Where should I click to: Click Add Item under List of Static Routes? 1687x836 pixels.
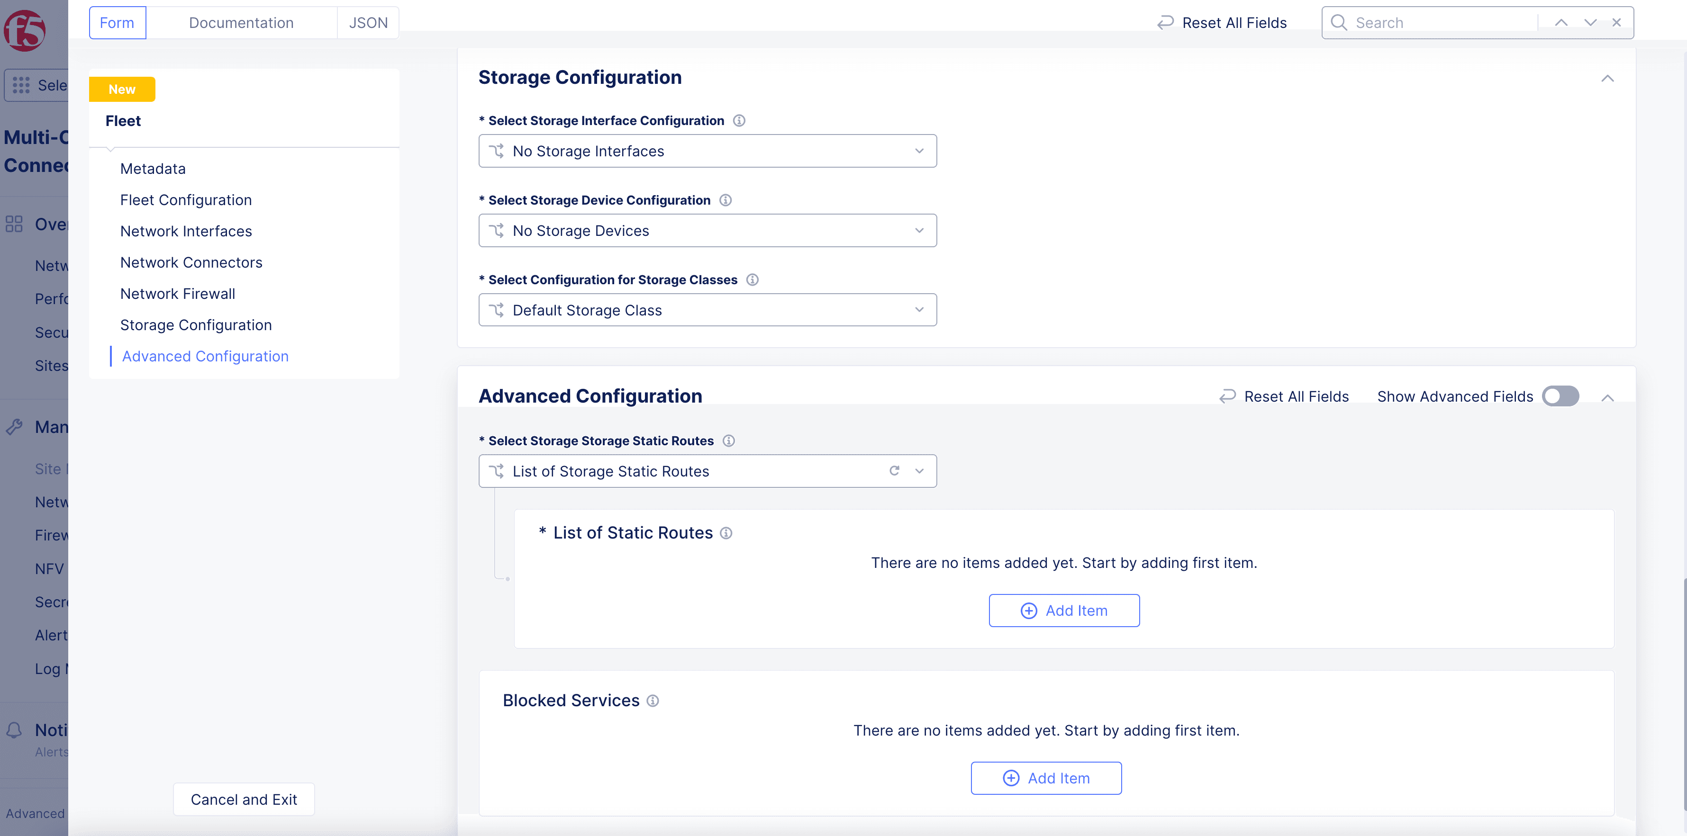(1064, 610)
